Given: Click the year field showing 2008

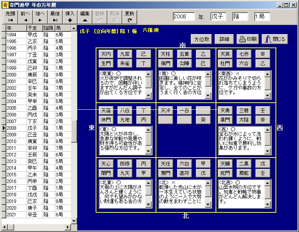Looking at the screenshot, I should tap(184, 17).
